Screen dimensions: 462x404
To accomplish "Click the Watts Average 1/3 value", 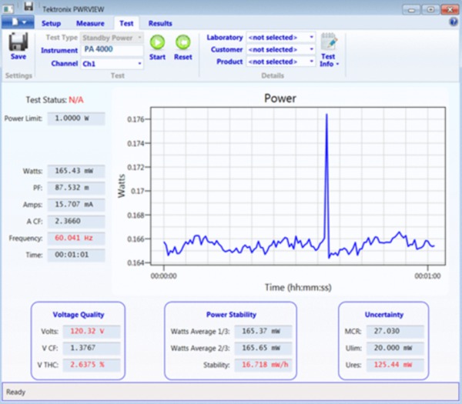I will click(x=263, y=331).
